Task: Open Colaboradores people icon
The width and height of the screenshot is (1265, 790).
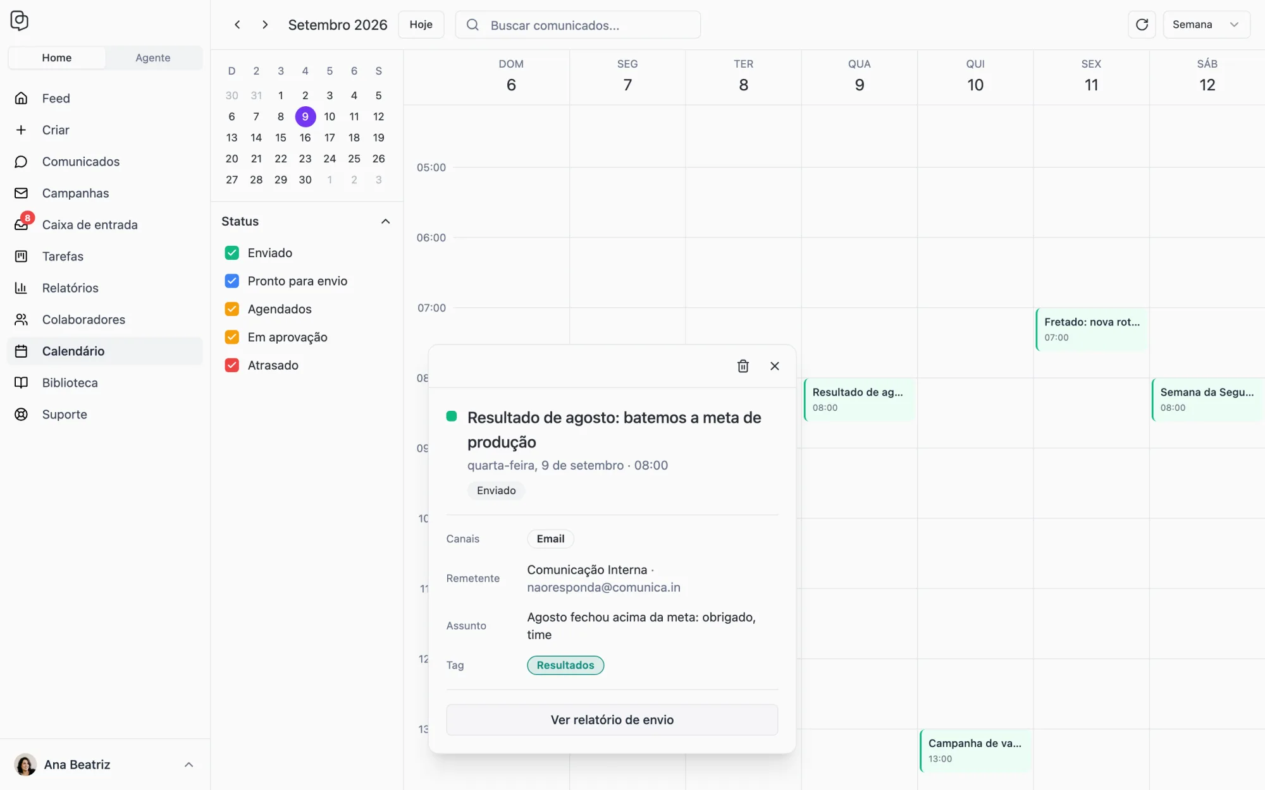Action: [21, 320]
